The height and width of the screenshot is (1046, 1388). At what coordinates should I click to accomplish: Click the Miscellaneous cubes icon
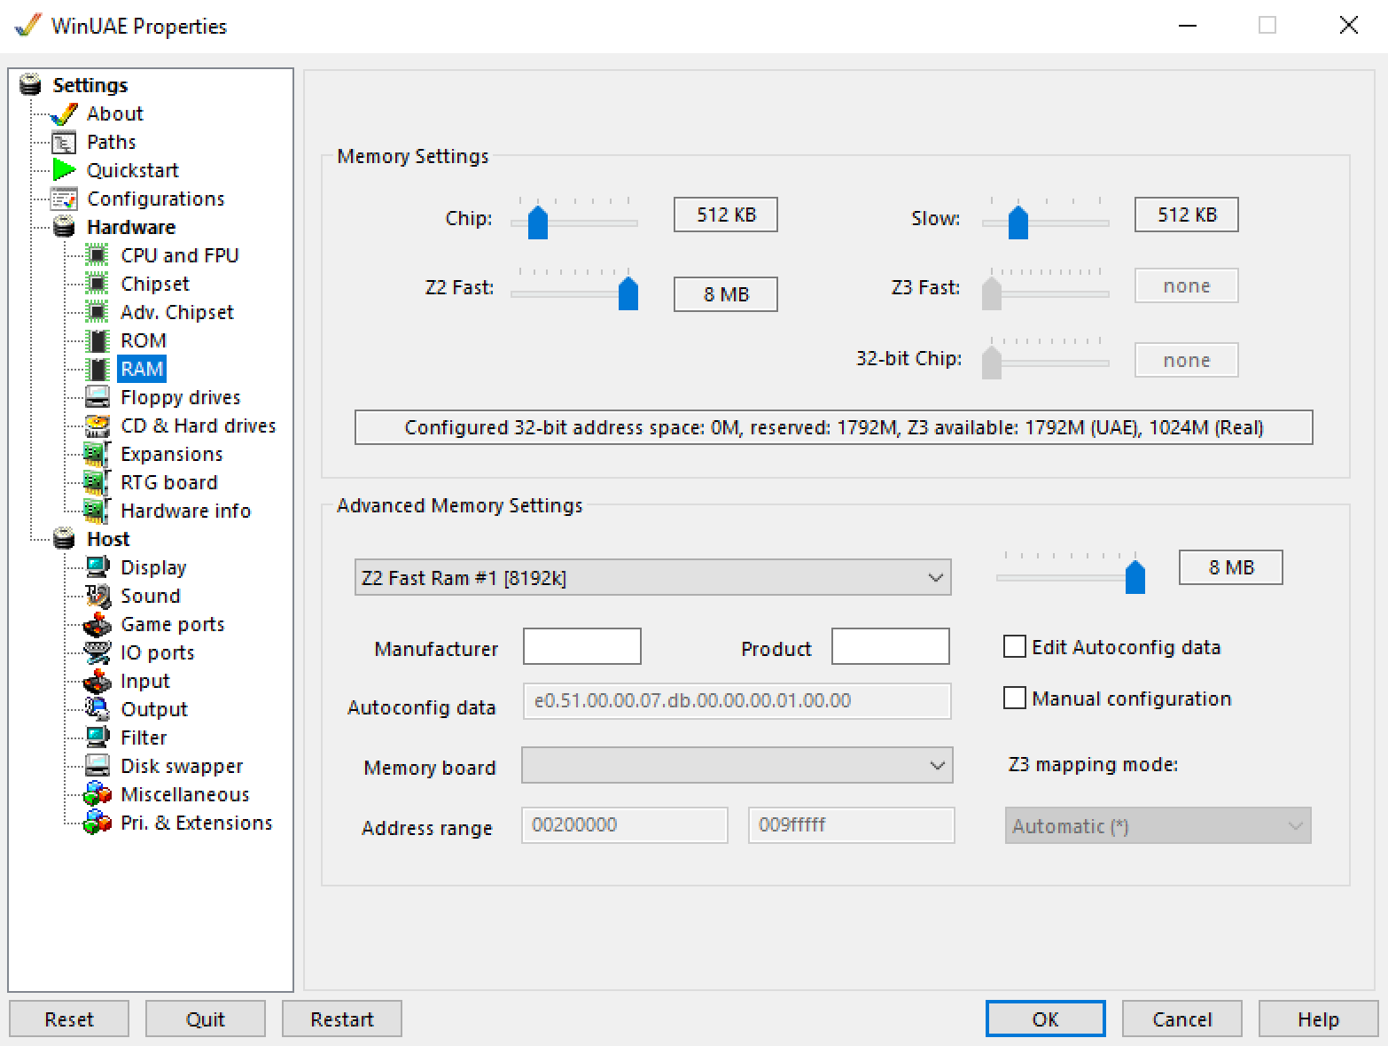click(x=97, y=794)
